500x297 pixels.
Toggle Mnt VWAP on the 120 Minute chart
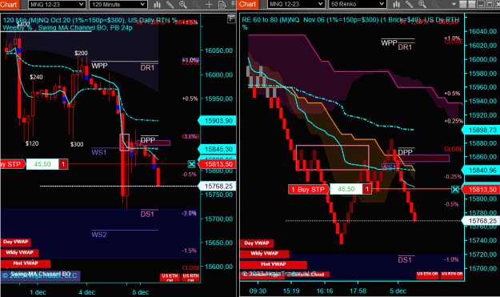coord(25,263)
